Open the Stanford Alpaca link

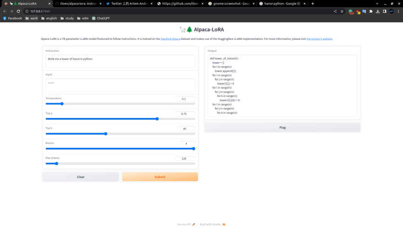click(x=170, y=39)
